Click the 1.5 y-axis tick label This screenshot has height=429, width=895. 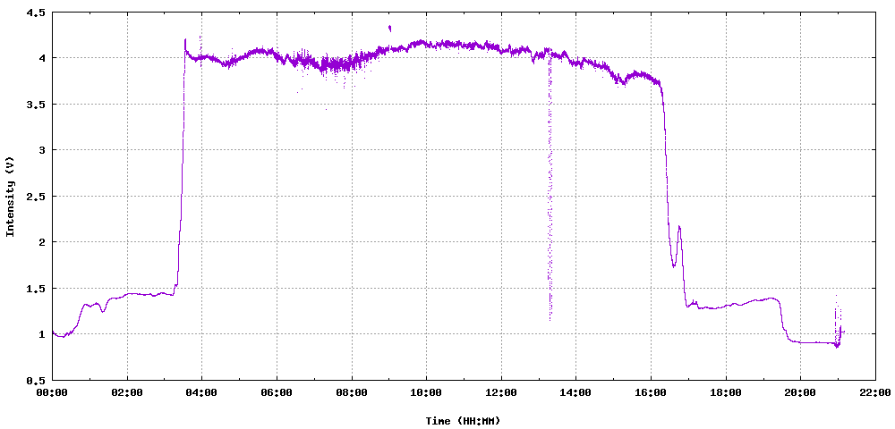[x=36, y=289]
